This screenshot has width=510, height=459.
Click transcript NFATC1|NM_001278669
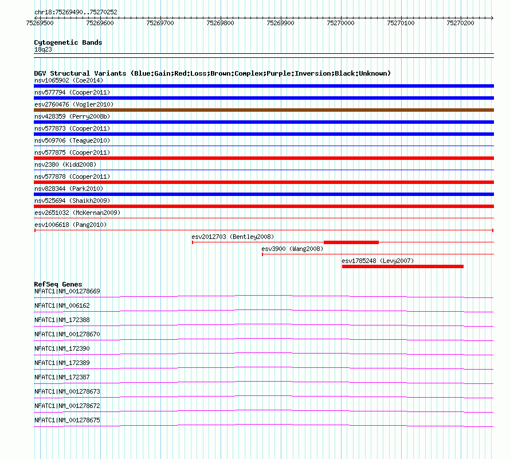tap(67, 291)
